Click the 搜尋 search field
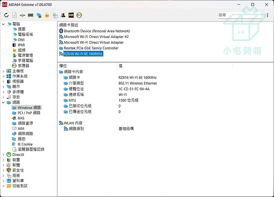Viewport: 274px width, 197px height. tap(240, 15)
